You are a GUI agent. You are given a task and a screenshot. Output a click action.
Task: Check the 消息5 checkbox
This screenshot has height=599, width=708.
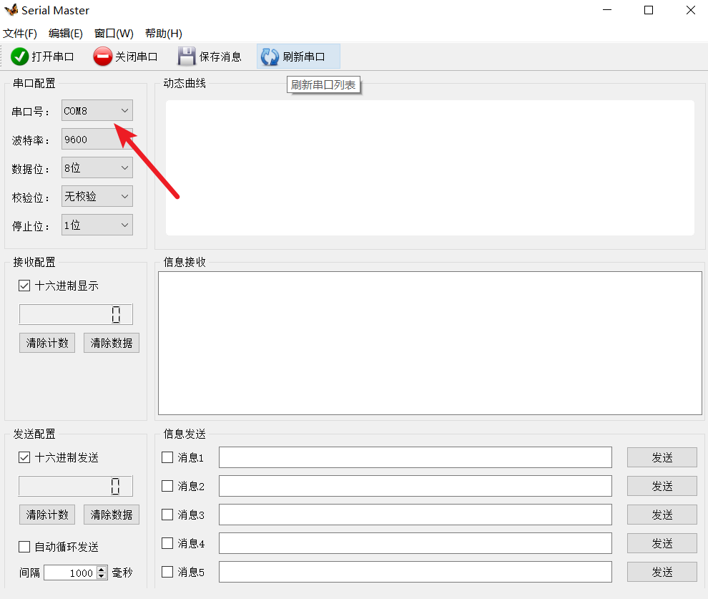point(167,572)
